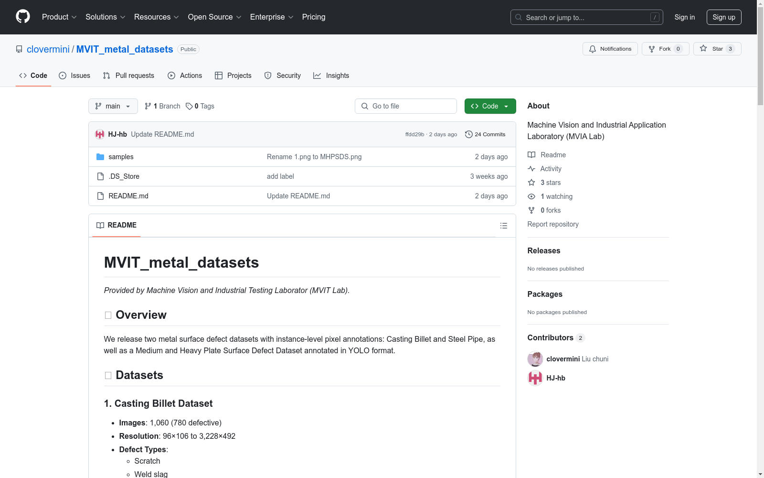Click the Activity pulse icon
The height and width of the screenshot is (478, 764).
click(x=531, y=169)
